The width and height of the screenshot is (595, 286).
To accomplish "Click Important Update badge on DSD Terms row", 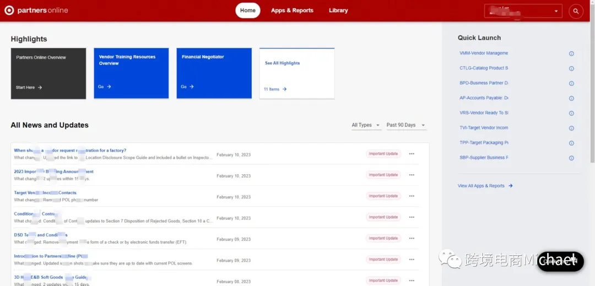I will coord(383,238).
